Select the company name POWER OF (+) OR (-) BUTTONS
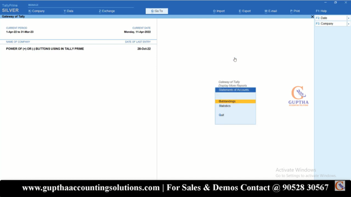Screen dimensions: 351x197 [x=45, y=49]
